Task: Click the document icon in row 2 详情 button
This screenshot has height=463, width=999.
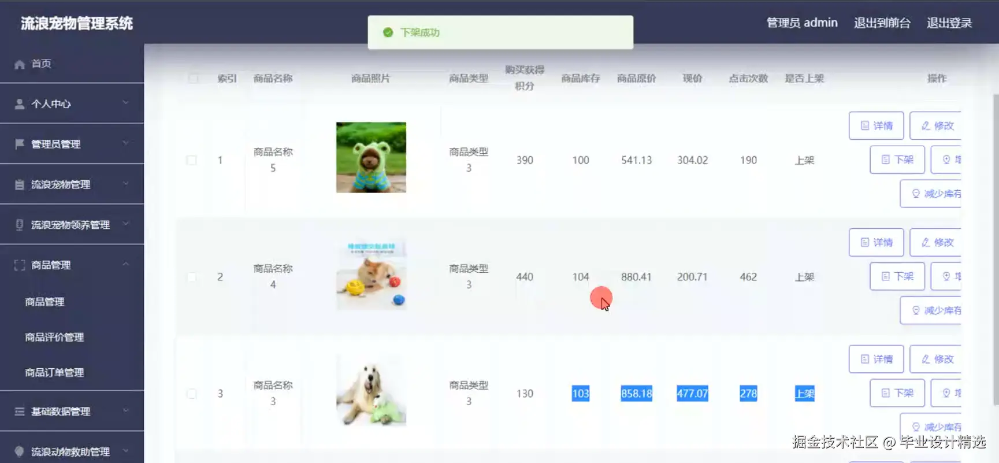Action: click(865, 242)
